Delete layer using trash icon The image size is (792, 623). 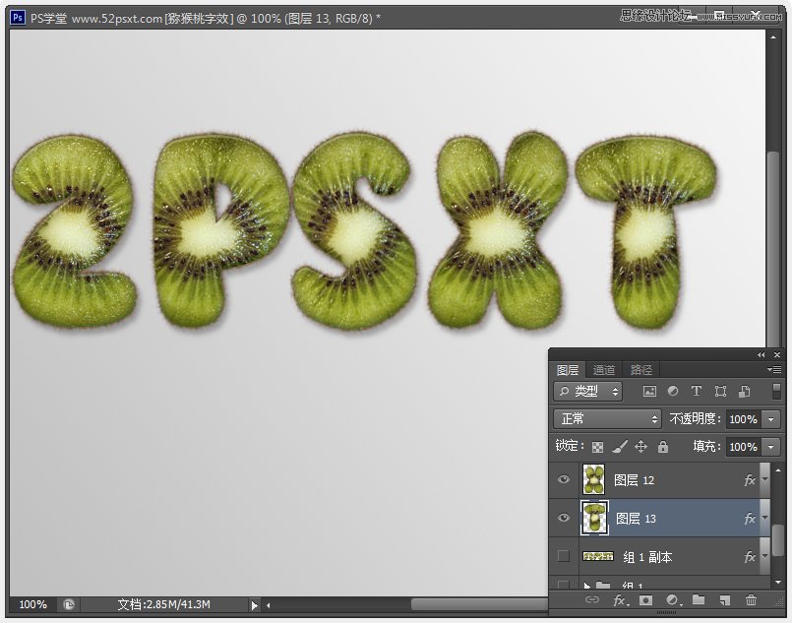(752, 599)
